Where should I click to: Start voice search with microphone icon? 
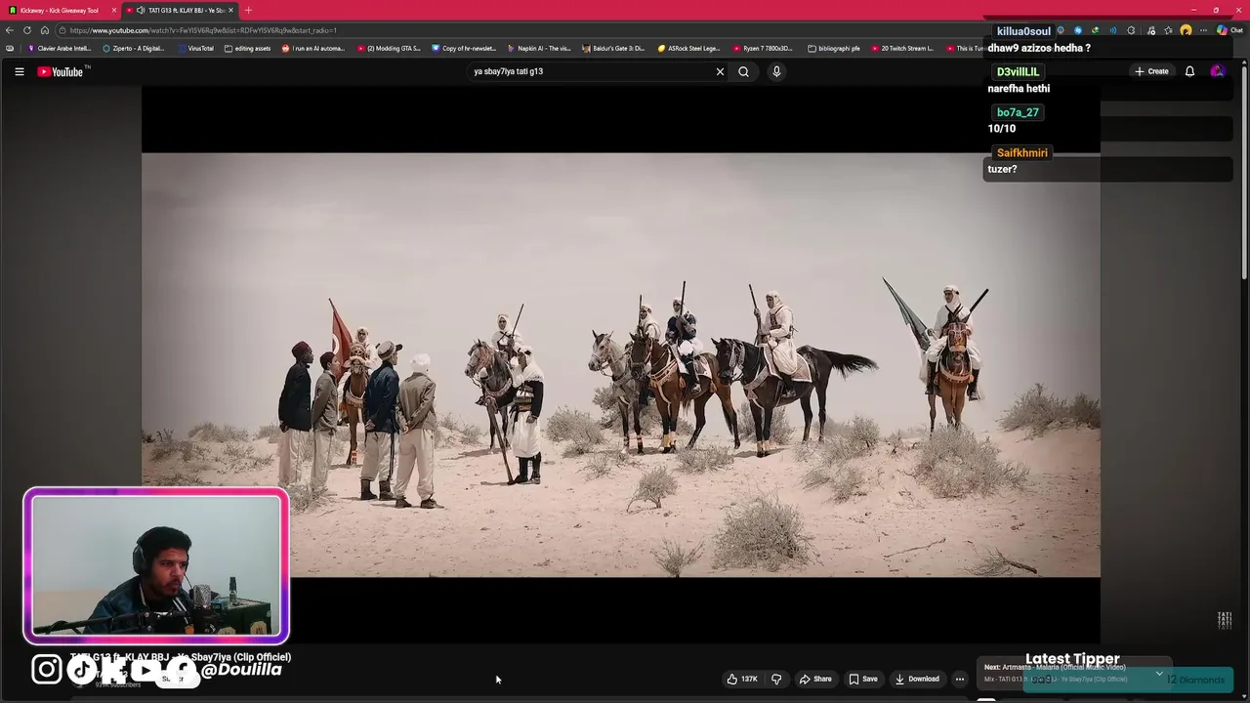click(x=776, y=71)
